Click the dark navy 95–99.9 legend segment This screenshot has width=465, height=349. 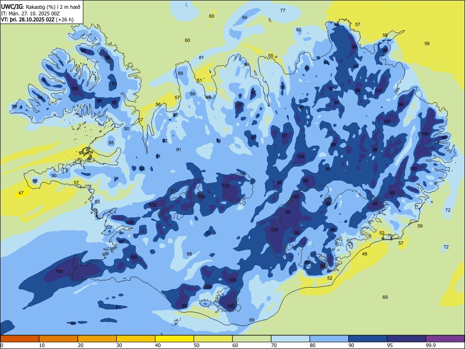tap(406, 339)
